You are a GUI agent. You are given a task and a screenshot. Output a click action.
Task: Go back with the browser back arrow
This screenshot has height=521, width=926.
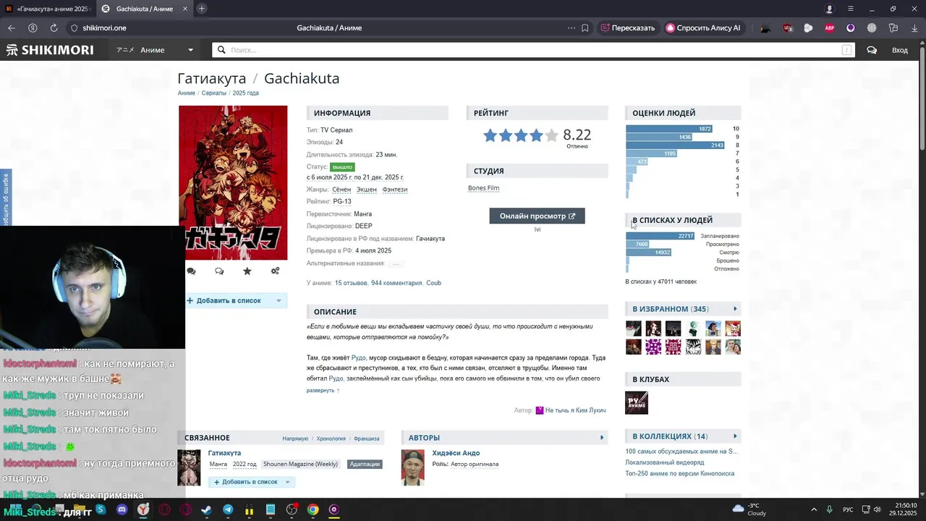point(11,28)
